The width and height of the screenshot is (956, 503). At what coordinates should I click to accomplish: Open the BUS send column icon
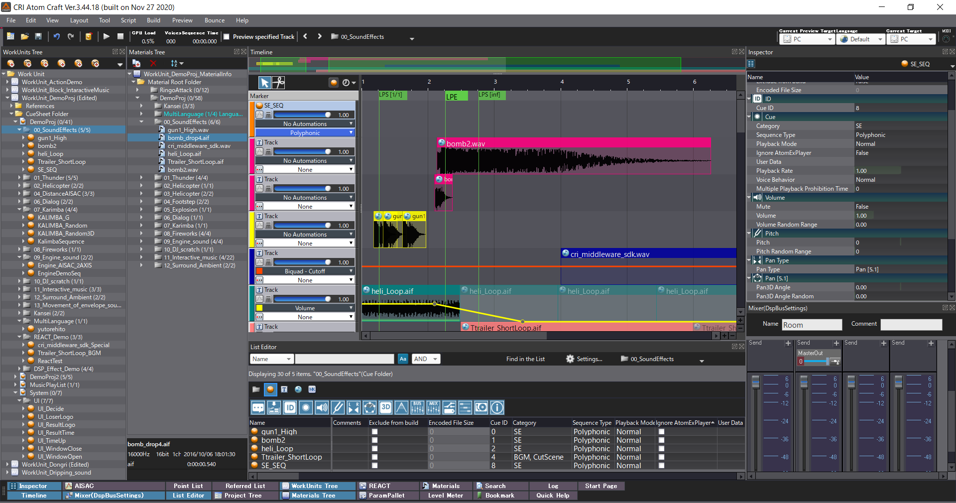pyautogui.click(x=417, y=408)
